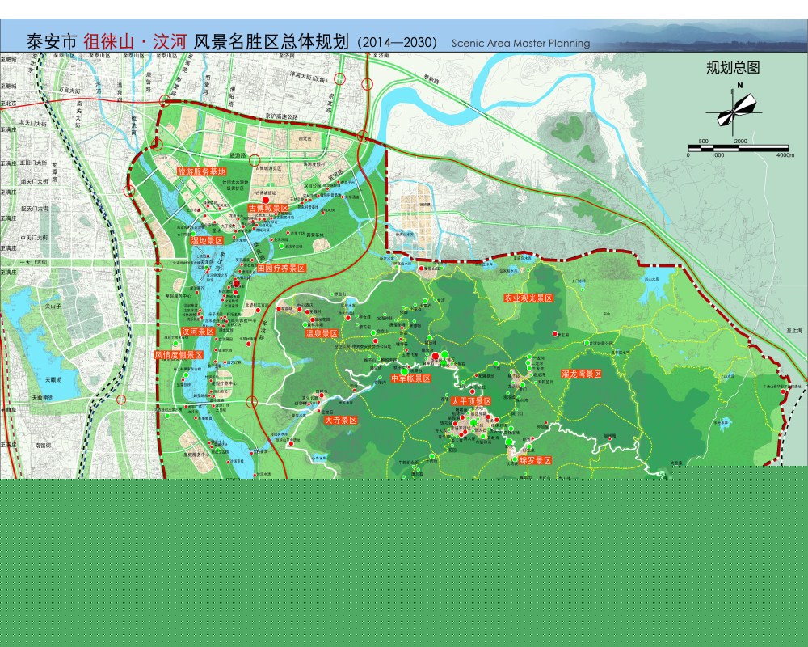Click the '规划总图' map heading
This screenshot has width=808, height=647.
pos(733,68)
